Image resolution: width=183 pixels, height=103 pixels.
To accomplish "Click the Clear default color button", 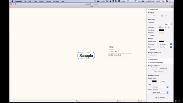I will (x=163, y=81).
